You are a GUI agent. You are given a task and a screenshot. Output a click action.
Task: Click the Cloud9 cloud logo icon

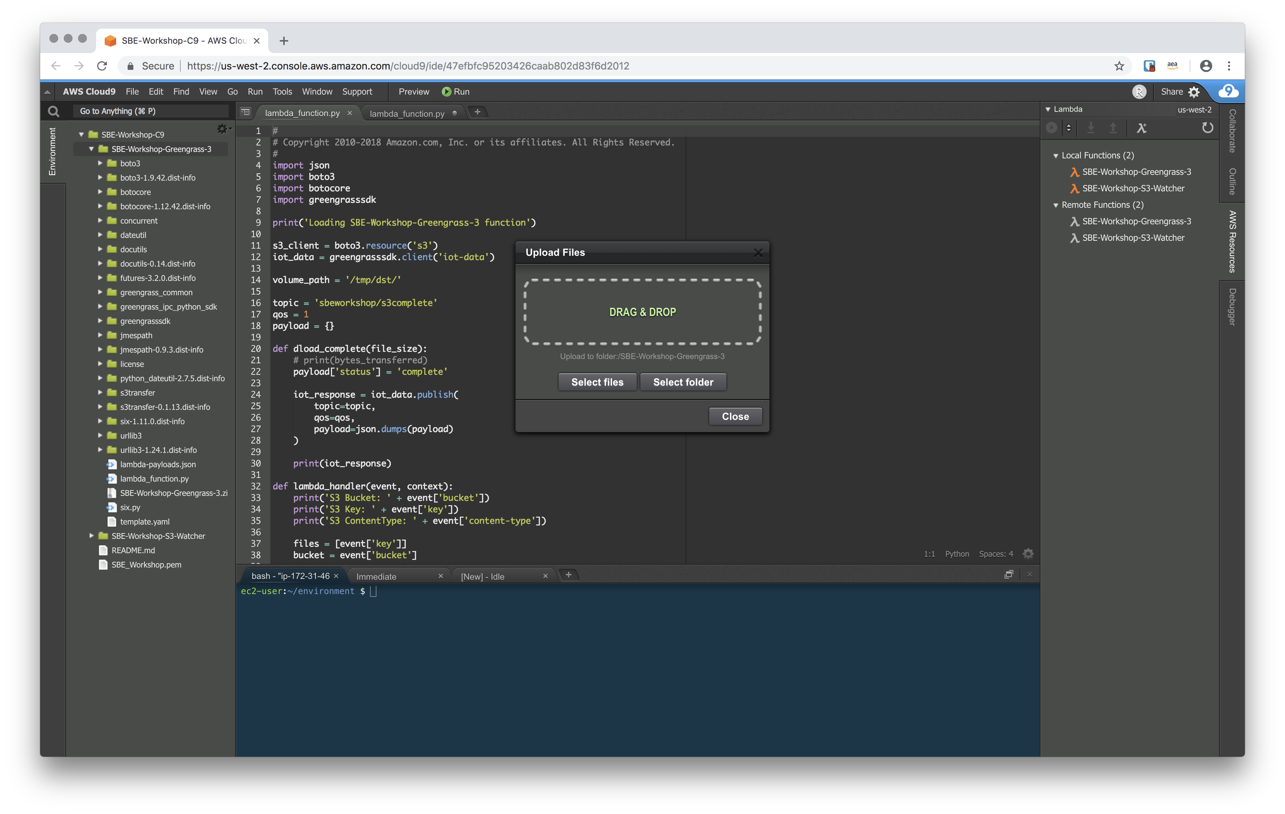1228,91
